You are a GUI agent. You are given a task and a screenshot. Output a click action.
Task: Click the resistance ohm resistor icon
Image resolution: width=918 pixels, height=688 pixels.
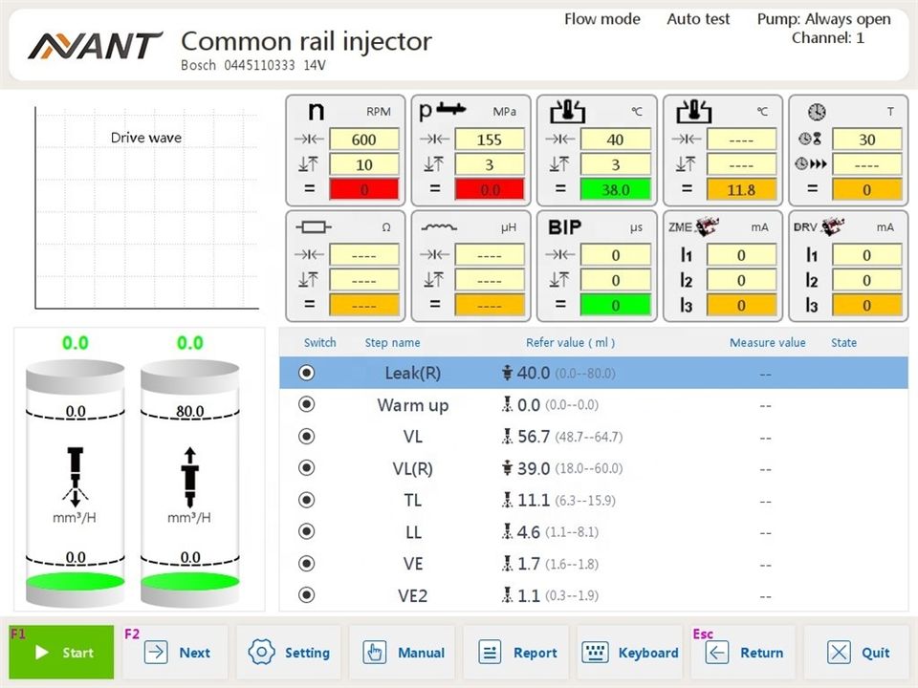point(314,227)
